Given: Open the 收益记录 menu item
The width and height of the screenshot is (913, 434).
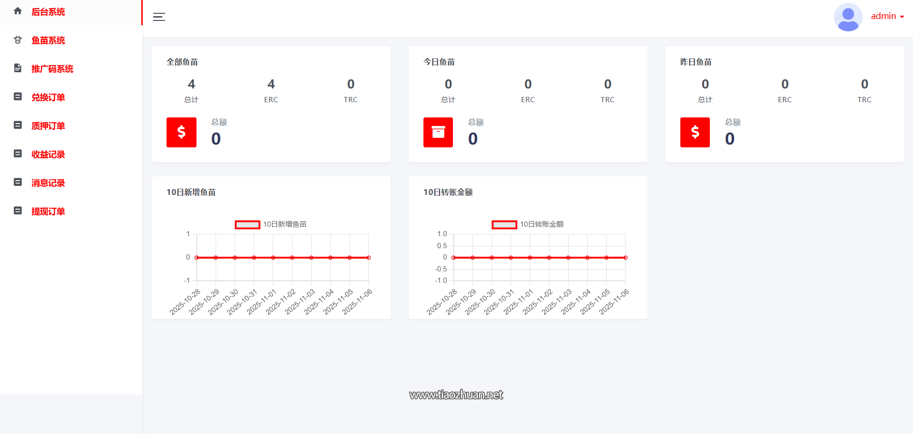Looking at the screenshot, I should tap(48, 154).
